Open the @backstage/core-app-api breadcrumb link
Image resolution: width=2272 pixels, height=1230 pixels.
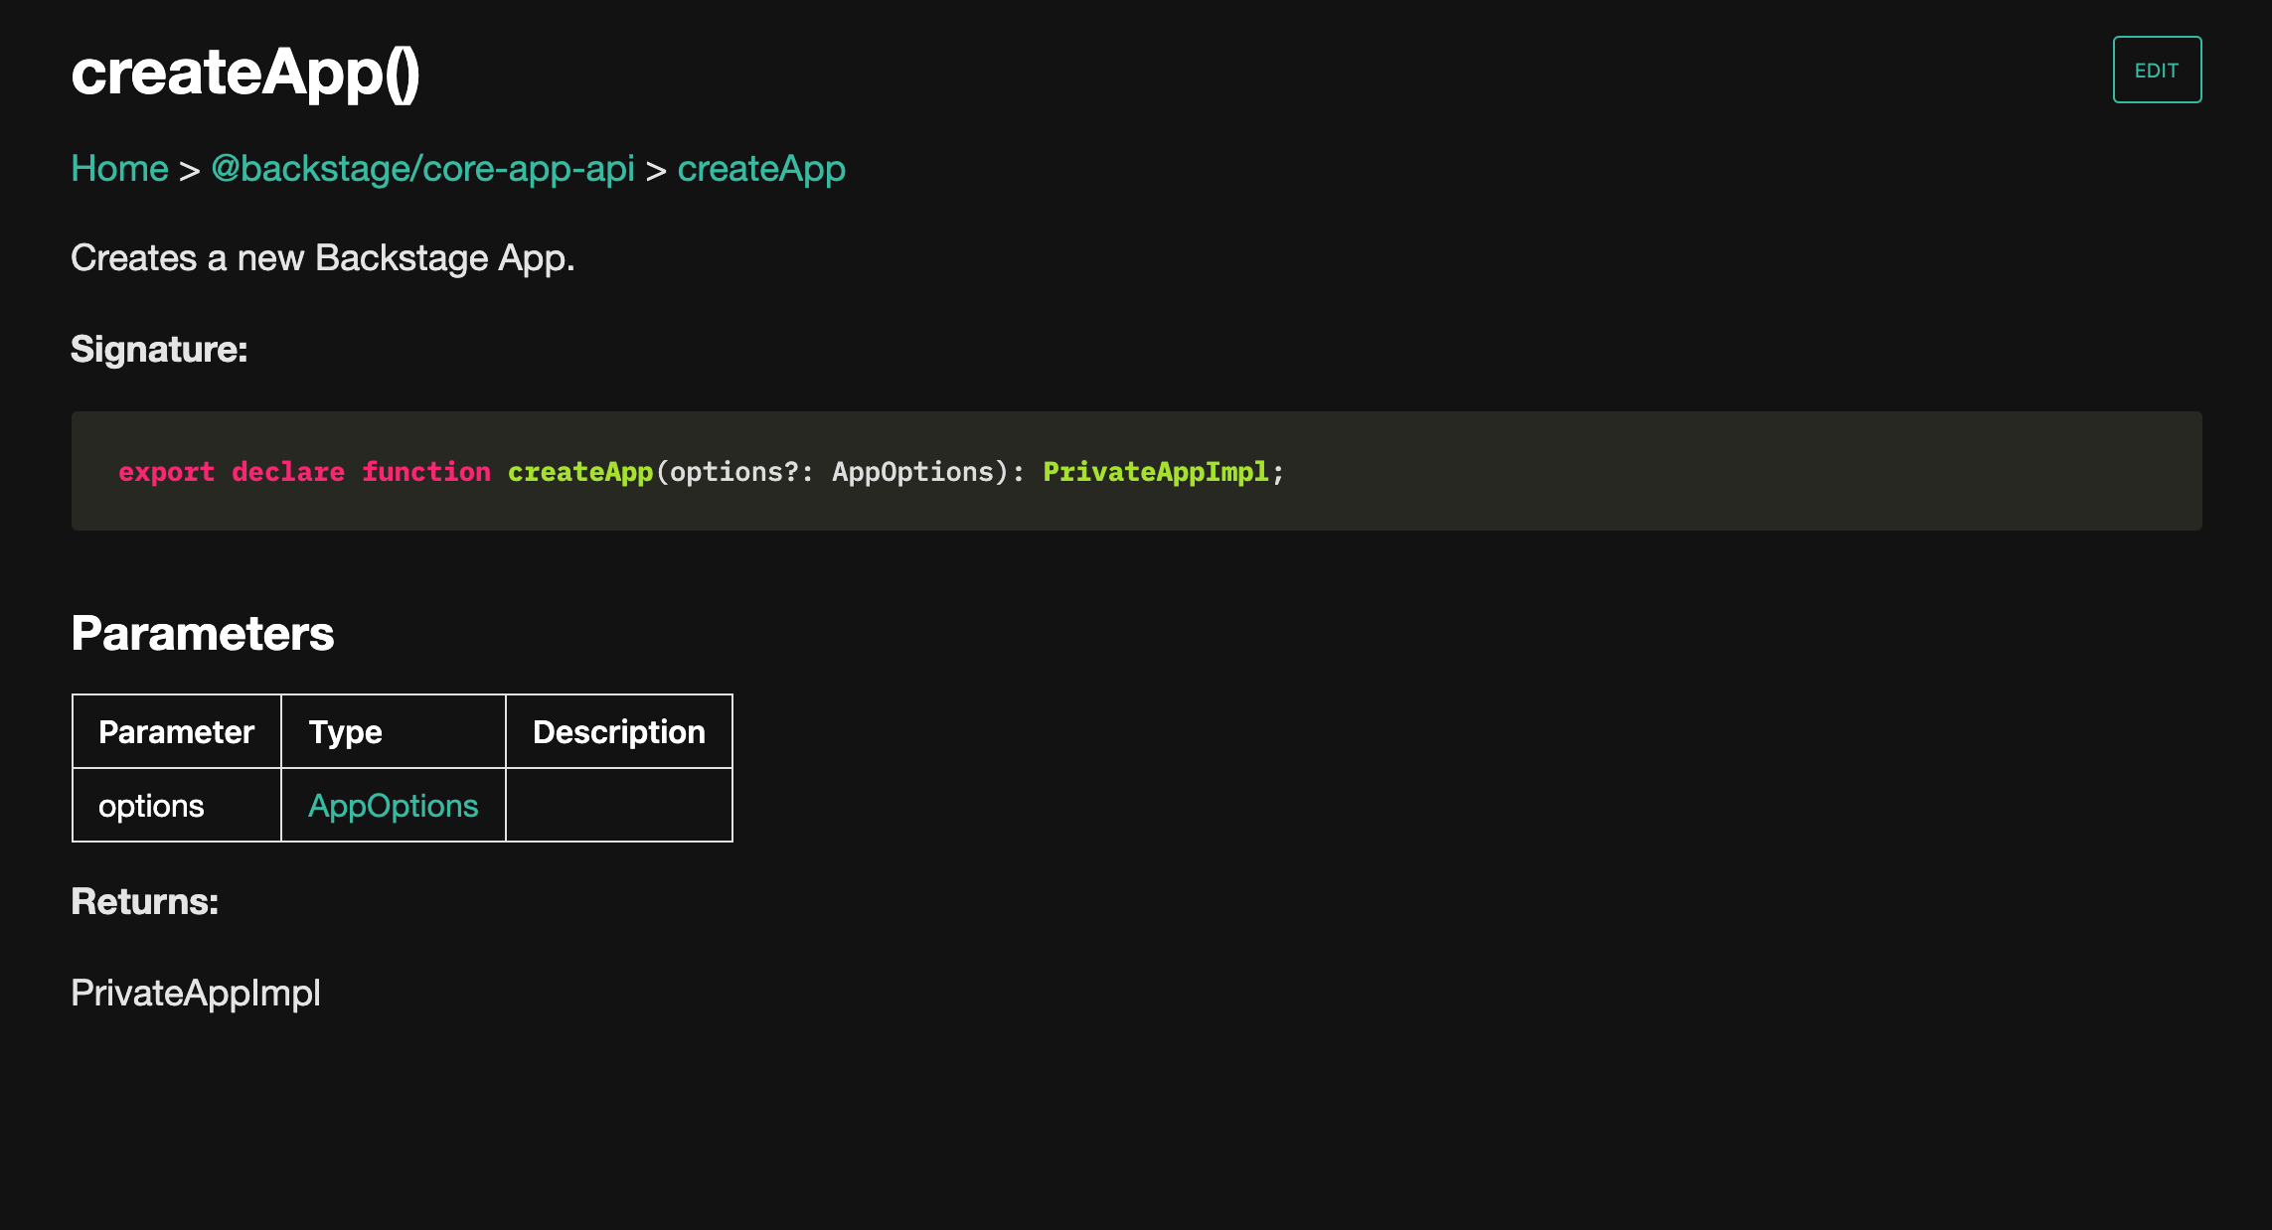click(422, 169)
